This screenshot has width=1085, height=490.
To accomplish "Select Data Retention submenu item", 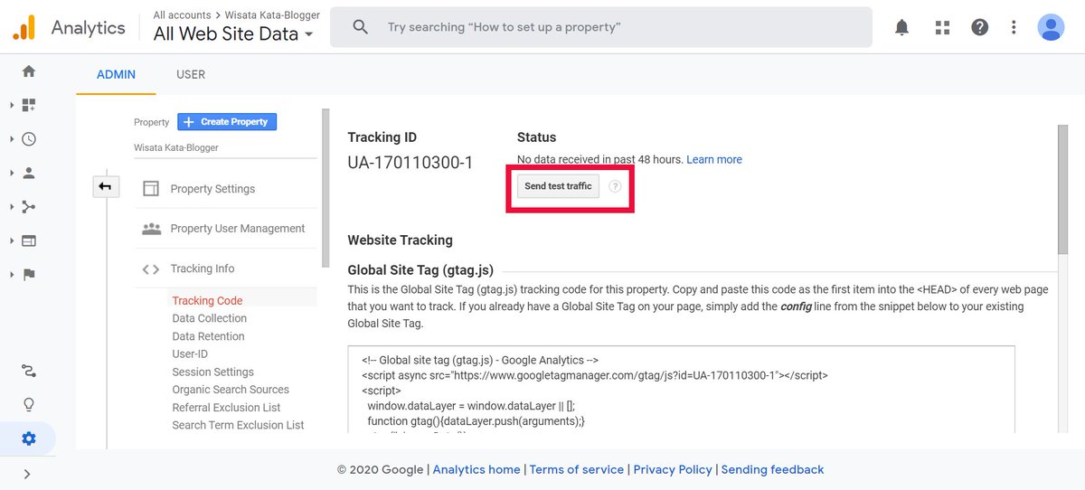I will pos(208,336).
